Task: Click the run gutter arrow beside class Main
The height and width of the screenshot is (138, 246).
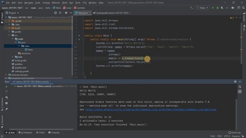Action: (x=79, y=36)
